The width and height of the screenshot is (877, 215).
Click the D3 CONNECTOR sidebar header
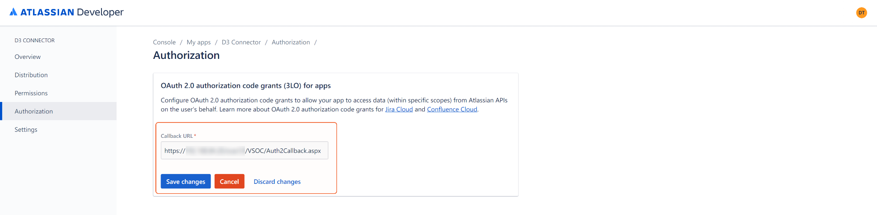35,41
